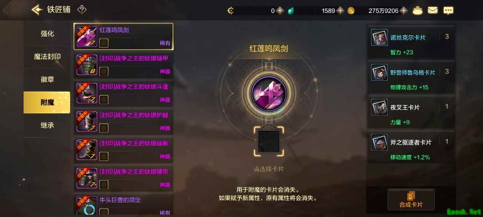Tick the checkbox under 战争之王的钛银链甲
This screenshot has width=483, height=217.
point(104,71)
